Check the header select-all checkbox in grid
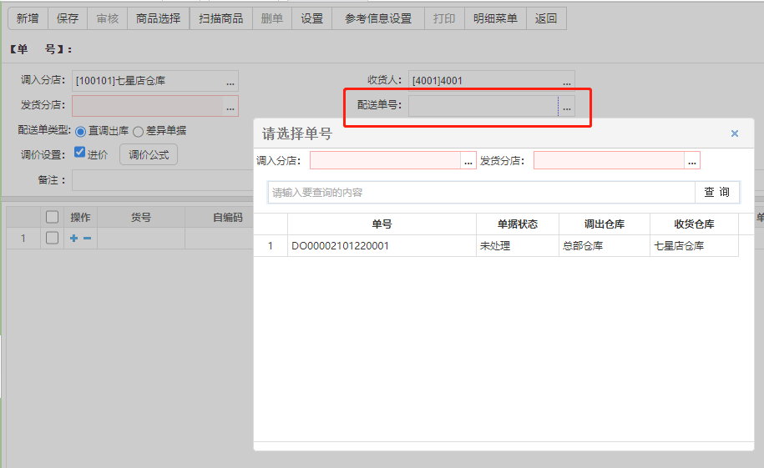Viewport: 764px width, 468px height. tap(52, 217)
